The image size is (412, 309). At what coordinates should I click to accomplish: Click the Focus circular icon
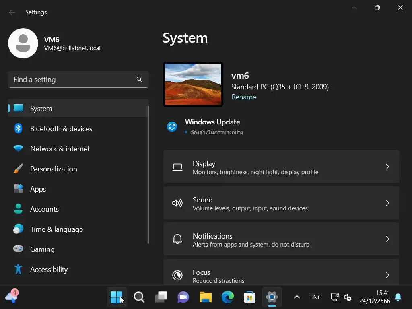pos(177,275)
